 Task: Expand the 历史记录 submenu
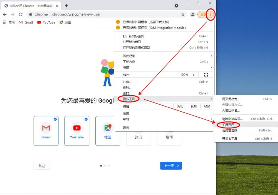click(163, 56)
